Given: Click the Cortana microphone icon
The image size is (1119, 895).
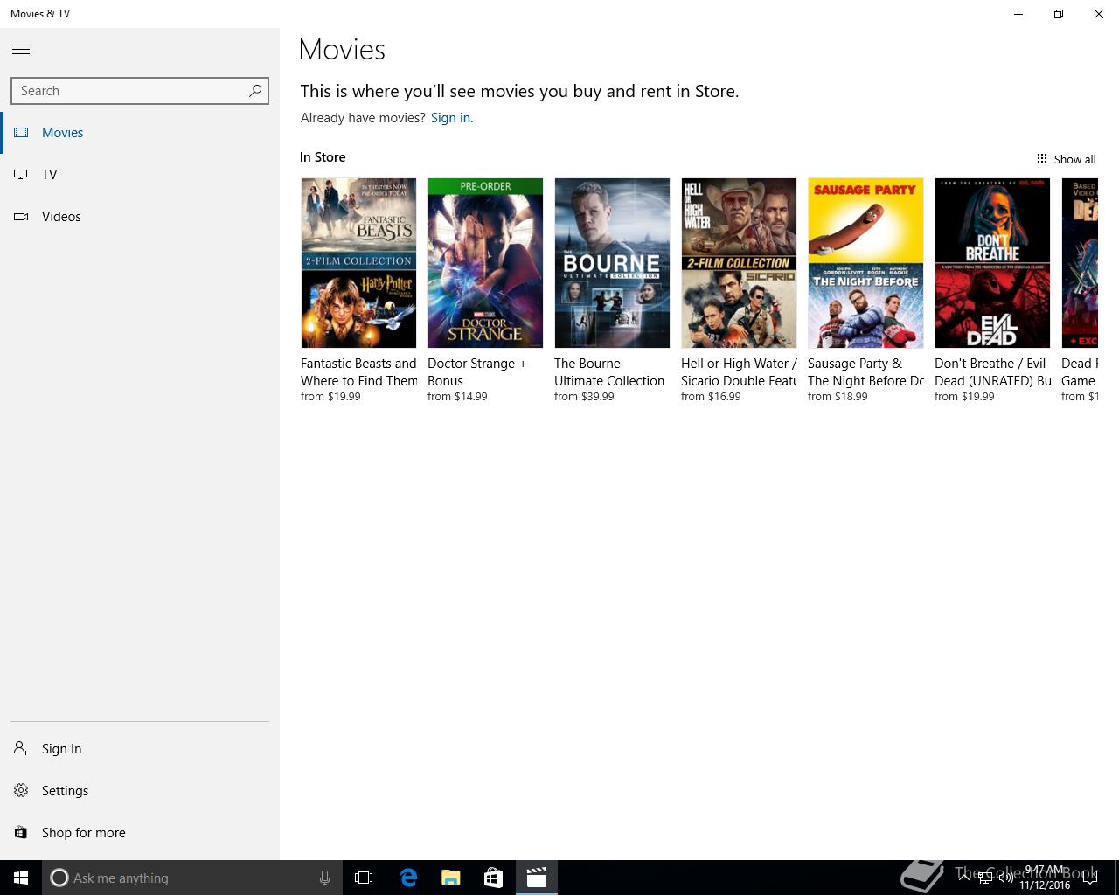Looking at the screenshot, I should point(324,878).
